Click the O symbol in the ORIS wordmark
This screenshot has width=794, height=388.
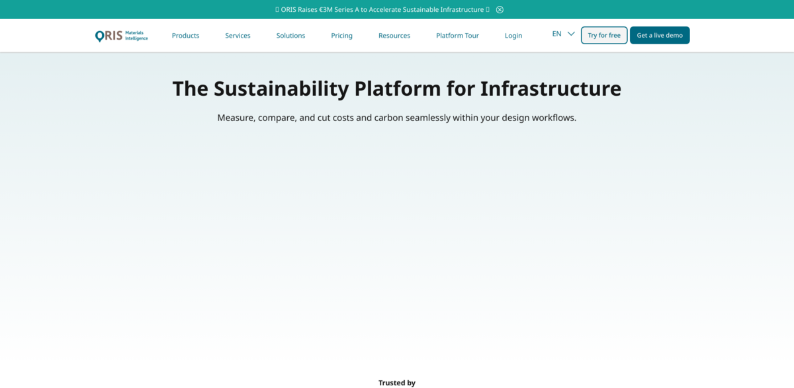coord(99,35)
